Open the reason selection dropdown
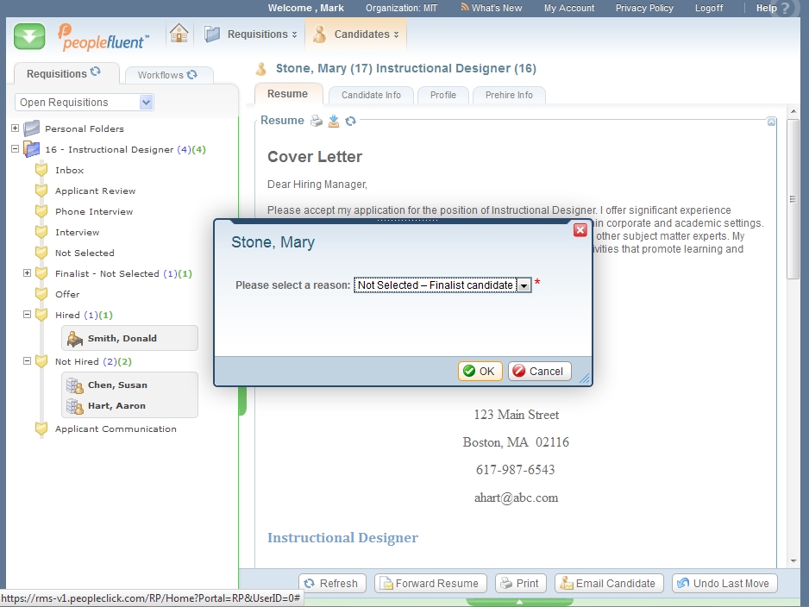This screenshot has width=809, height=607. (x=524, y=285)
